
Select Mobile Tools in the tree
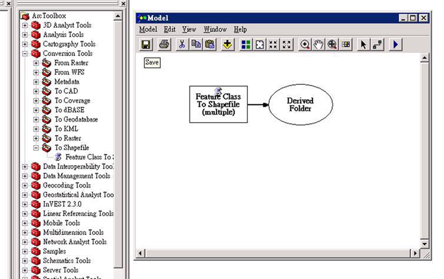[61, 223]
